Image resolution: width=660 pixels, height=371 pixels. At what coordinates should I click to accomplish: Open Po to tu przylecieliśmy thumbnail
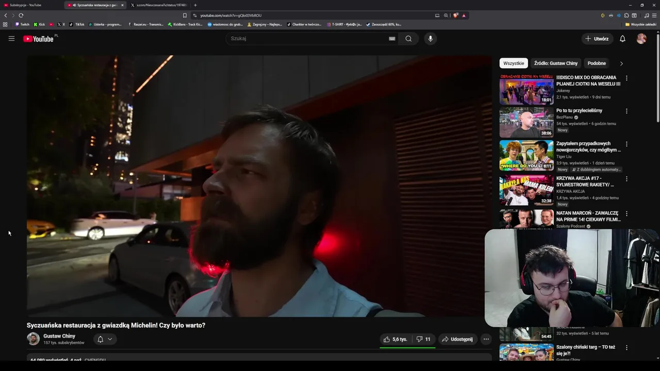[526, 123]
